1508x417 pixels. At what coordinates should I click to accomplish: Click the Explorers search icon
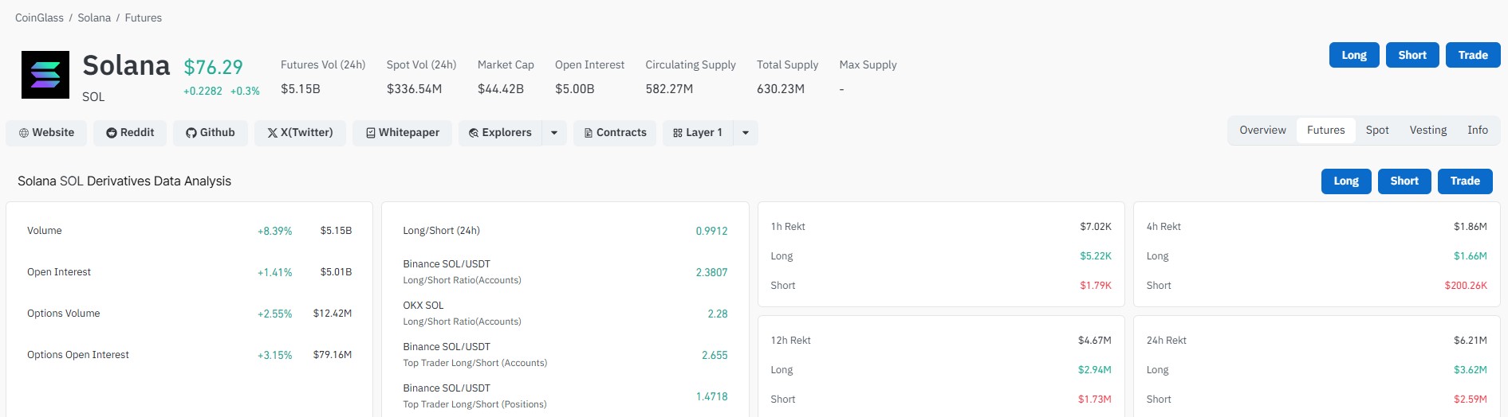click(474, 133)
